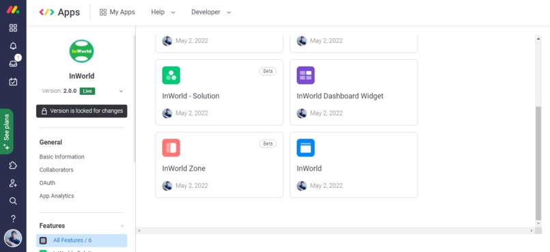550x252 pixels.
Task: Click Beta badge on InWorld Zone card
Action: [x=268, y=143]
